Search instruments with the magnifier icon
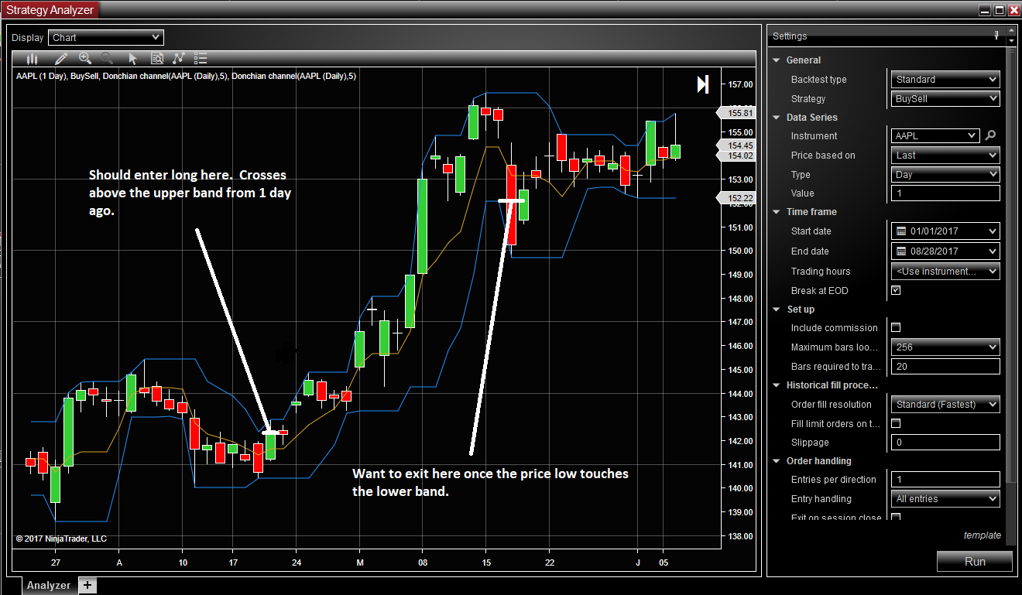 (x=990, y=135)
